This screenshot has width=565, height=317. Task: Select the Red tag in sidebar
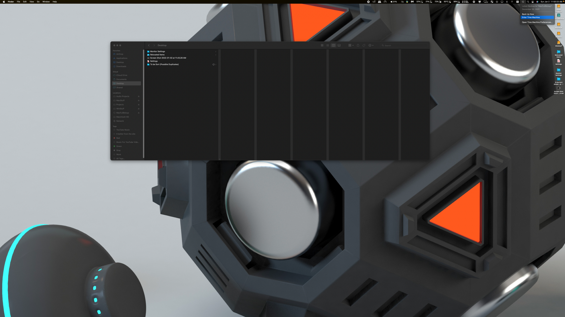(x=118, y=138)
